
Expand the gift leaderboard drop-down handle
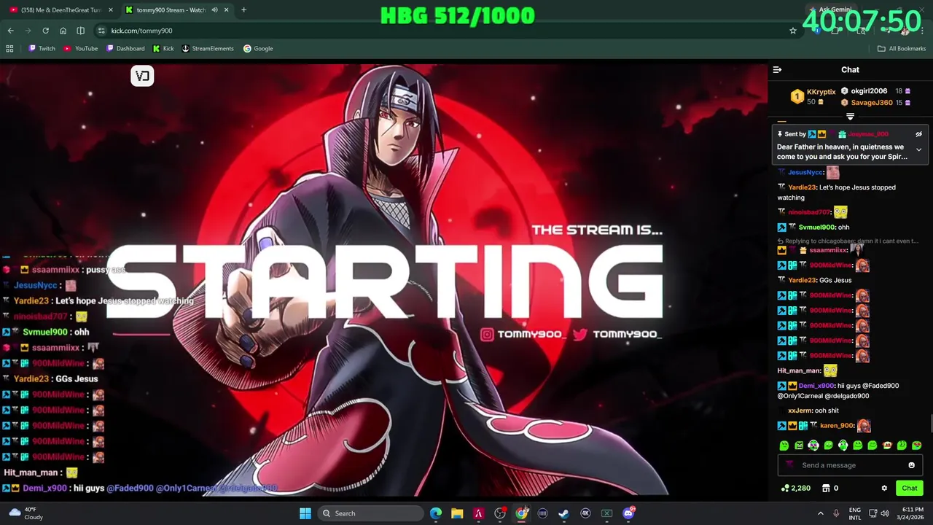(850, 117)
